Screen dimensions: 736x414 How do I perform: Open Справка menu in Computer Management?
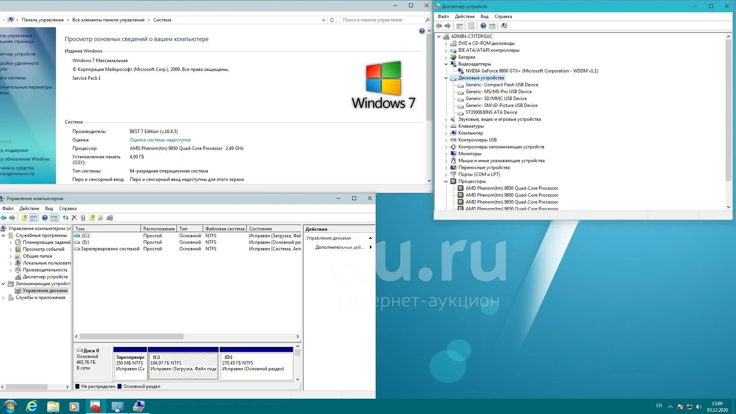coord(68,209)
